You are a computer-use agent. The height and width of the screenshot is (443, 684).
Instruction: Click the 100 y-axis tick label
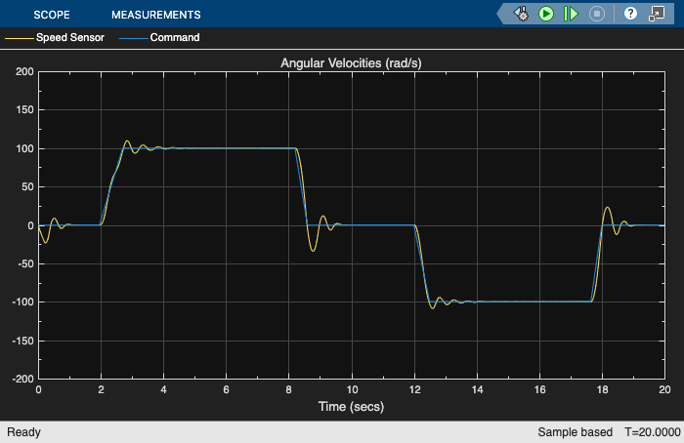coord(24,148)
